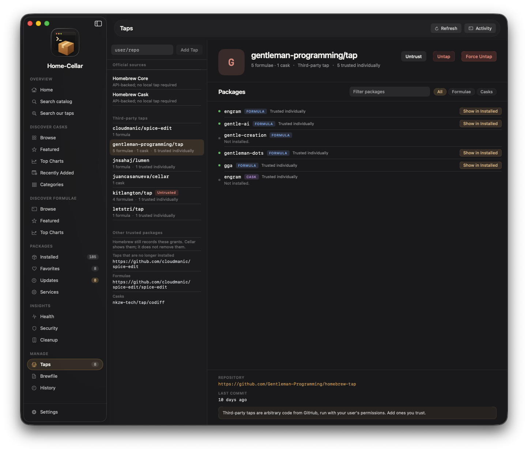Show gentleman-dots in Installed
Viewport: 528px width, 452px height.
pyautogui.click(x=480, y=153)
